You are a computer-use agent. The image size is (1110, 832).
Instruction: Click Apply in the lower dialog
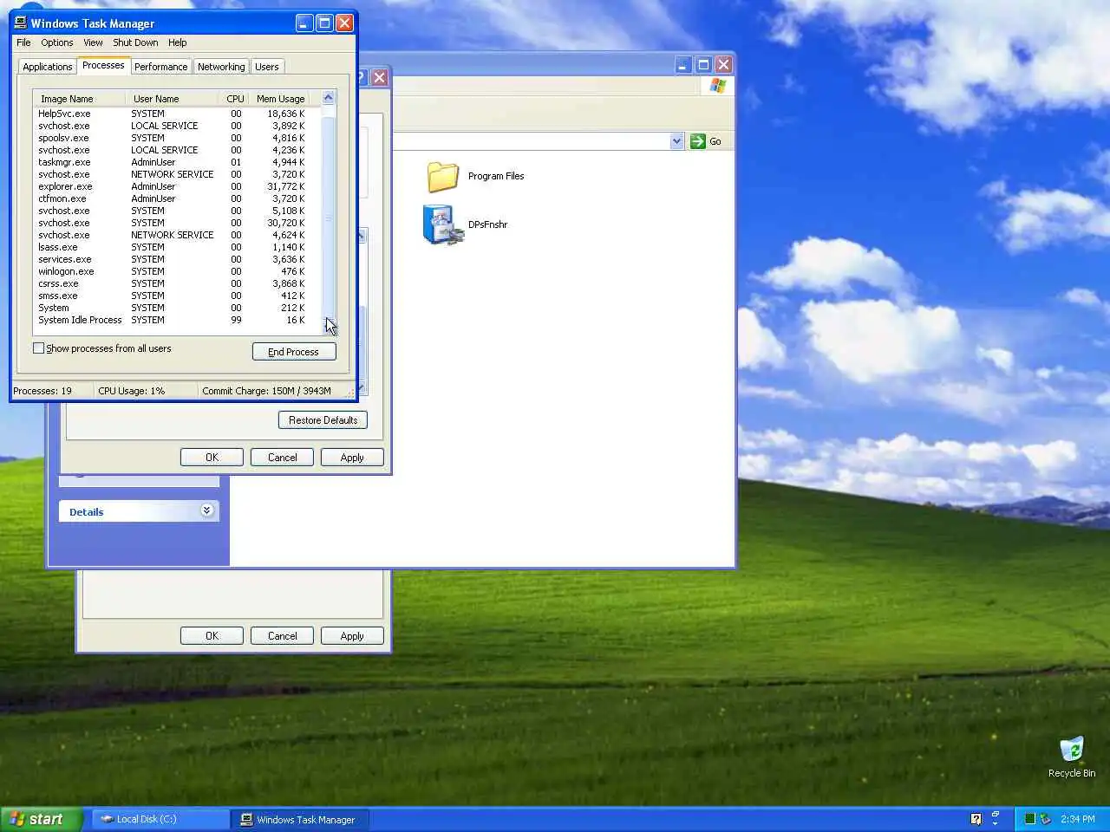352,636
